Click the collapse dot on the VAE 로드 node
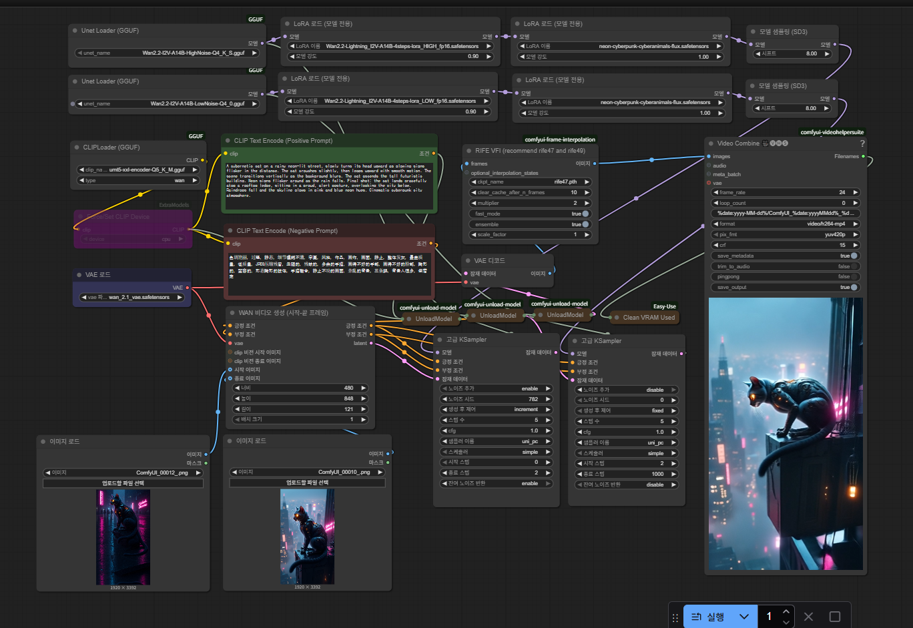Image resolution: width=913 pixels, height=628 pixels. pyautogui.click(x=79, y=275)
